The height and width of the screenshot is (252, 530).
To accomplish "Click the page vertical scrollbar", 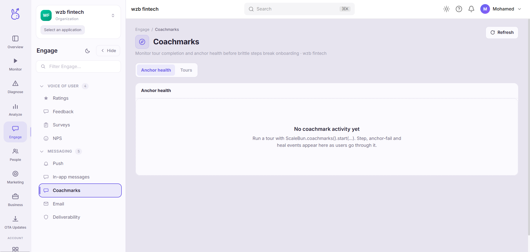I will pyautogui.click(x=529, y=127).
